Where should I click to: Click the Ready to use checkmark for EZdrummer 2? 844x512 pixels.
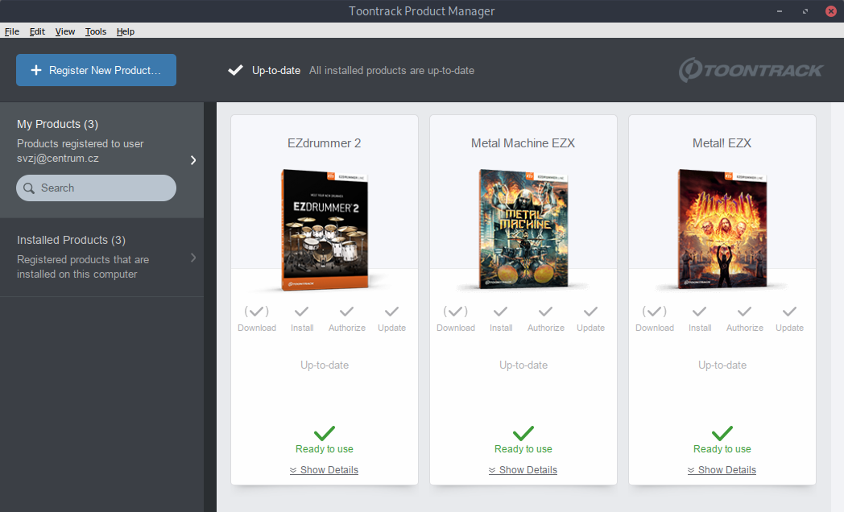tap(324, 431)
